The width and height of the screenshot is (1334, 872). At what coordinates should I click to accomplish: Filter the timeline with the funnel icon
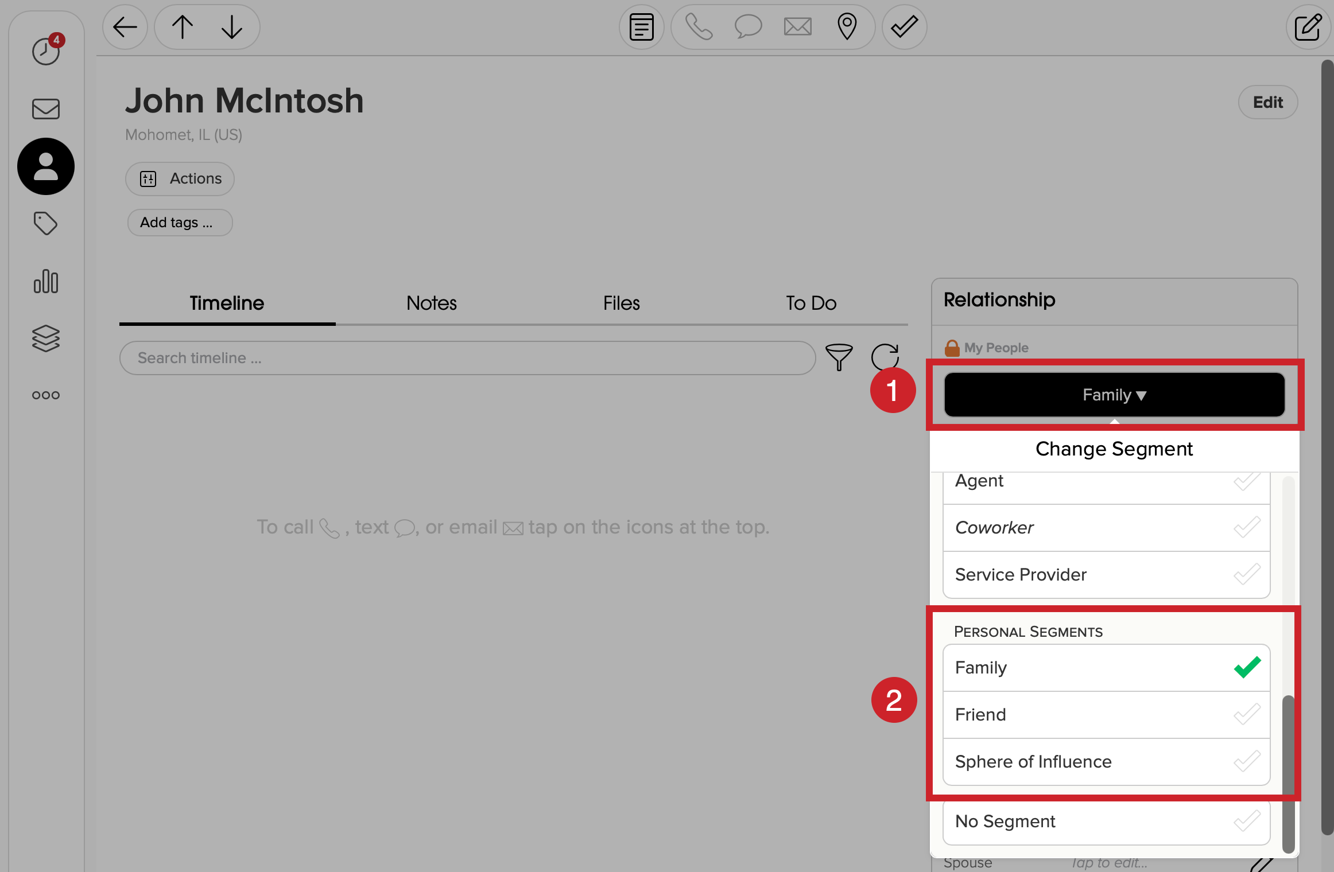click(839, 357)
